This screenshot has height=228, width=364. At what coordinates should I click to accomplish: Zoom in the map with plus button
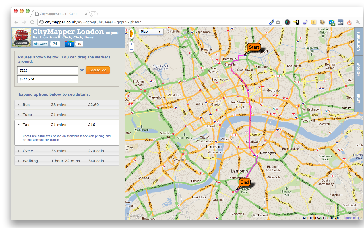pos(131,44)
